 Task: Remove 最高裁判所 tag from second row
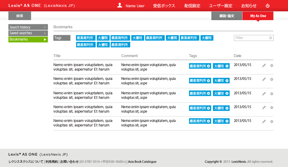(x=208, y=80)
